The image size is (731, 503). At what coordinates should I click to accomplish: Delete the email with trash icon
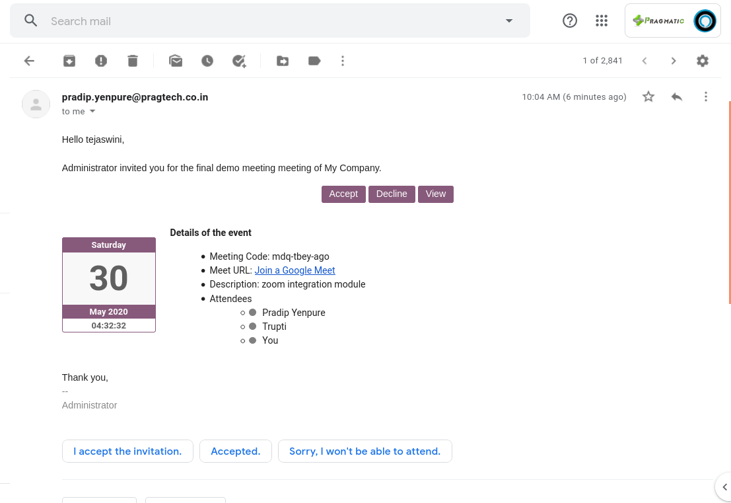coord(133,61)
